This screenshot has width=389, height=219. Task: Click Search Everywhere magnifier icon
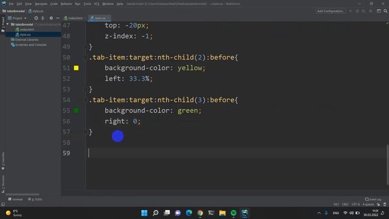pyautogui.click(x=385, y=11)
